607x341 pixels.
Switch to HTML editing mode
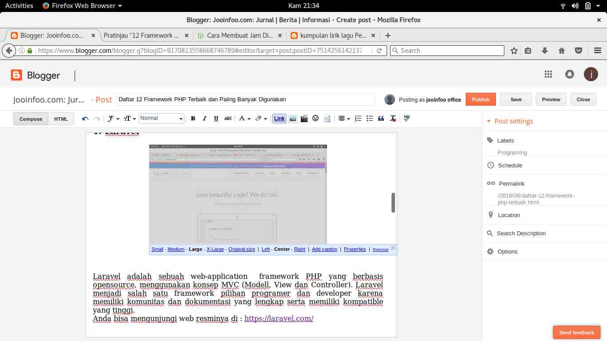(61, 119)
